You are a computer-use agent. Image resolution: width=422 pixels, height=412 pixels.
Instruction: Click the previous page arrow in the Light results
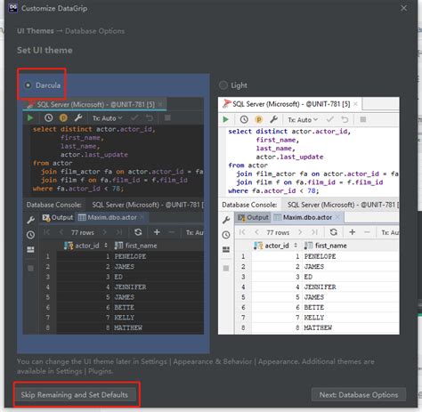click(256, 232)
